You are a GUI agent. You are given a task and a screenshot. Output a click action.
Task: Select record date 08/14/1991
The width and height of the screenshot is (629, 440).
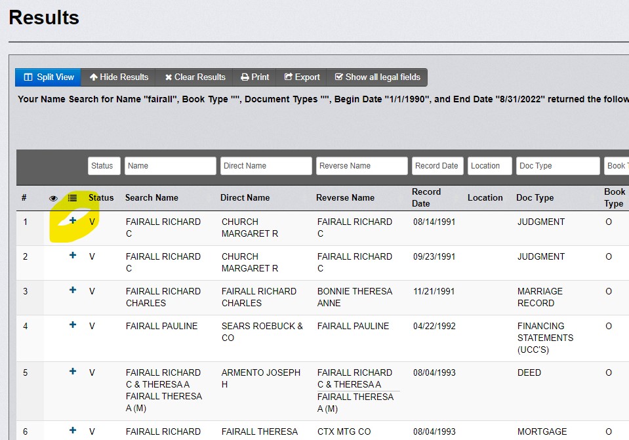434,222
